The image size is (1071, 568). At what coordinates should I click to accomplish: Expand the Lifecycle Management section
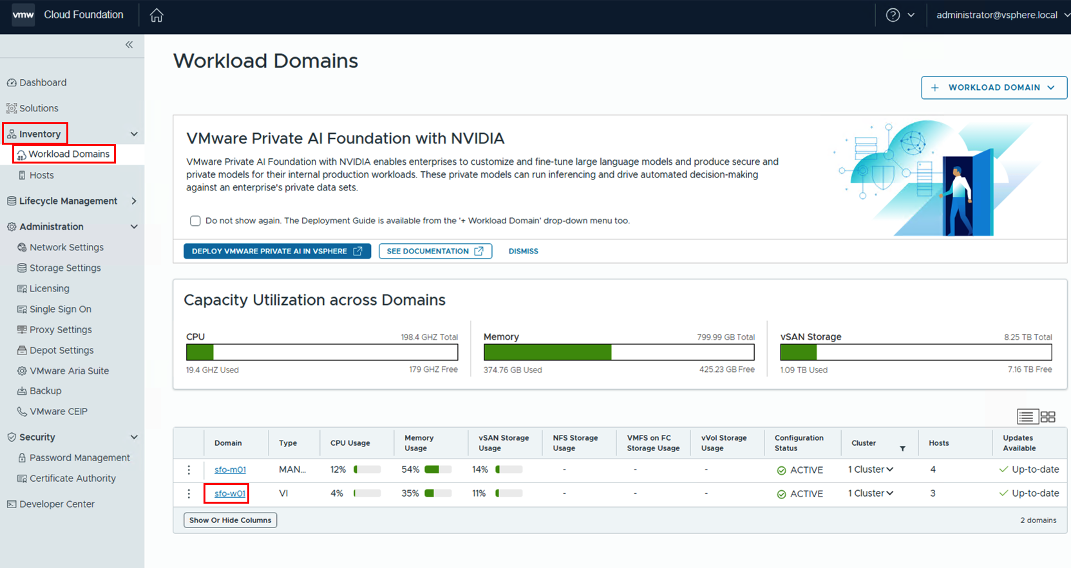(x=134, y=201)
